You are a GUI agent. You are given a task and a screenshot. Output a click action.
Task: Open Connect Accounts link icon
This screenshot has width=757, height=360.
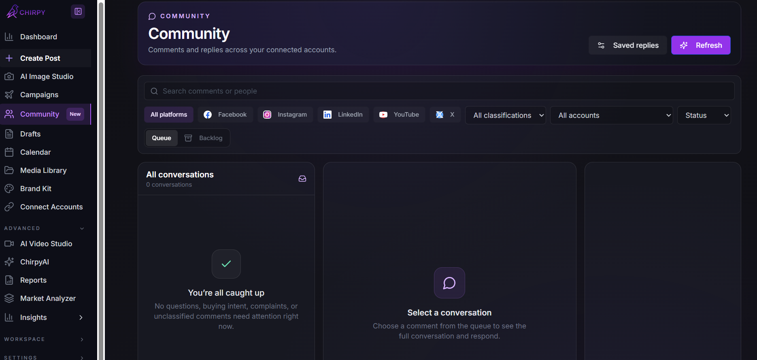click(9, 207)
